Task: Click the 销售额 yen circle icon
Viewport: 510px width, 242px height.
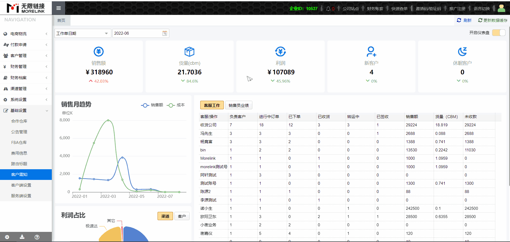Action: (x=99, y=51)
